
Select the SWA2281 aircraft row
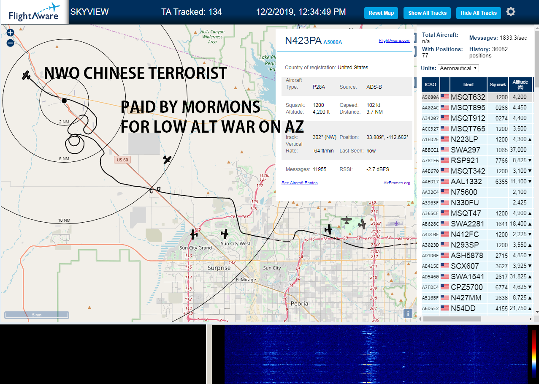(x=477, y=224)
